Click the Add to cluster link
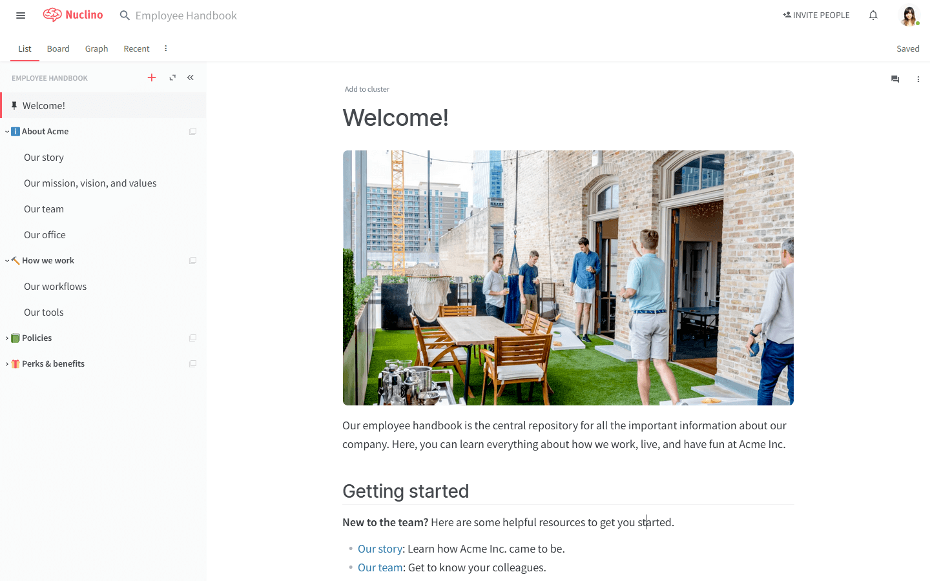This screenshot has height=581, width=930. (367, 89)
